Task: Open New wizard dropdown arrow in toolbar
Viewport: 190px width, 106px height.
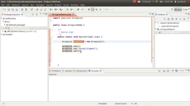Action: pyautogui.click(x=5, y=10)
